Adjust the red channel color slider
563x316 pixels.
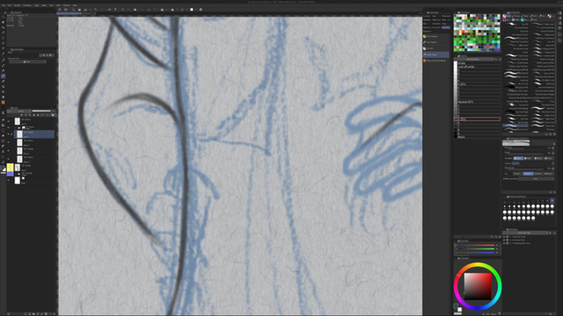pos(477,245)
